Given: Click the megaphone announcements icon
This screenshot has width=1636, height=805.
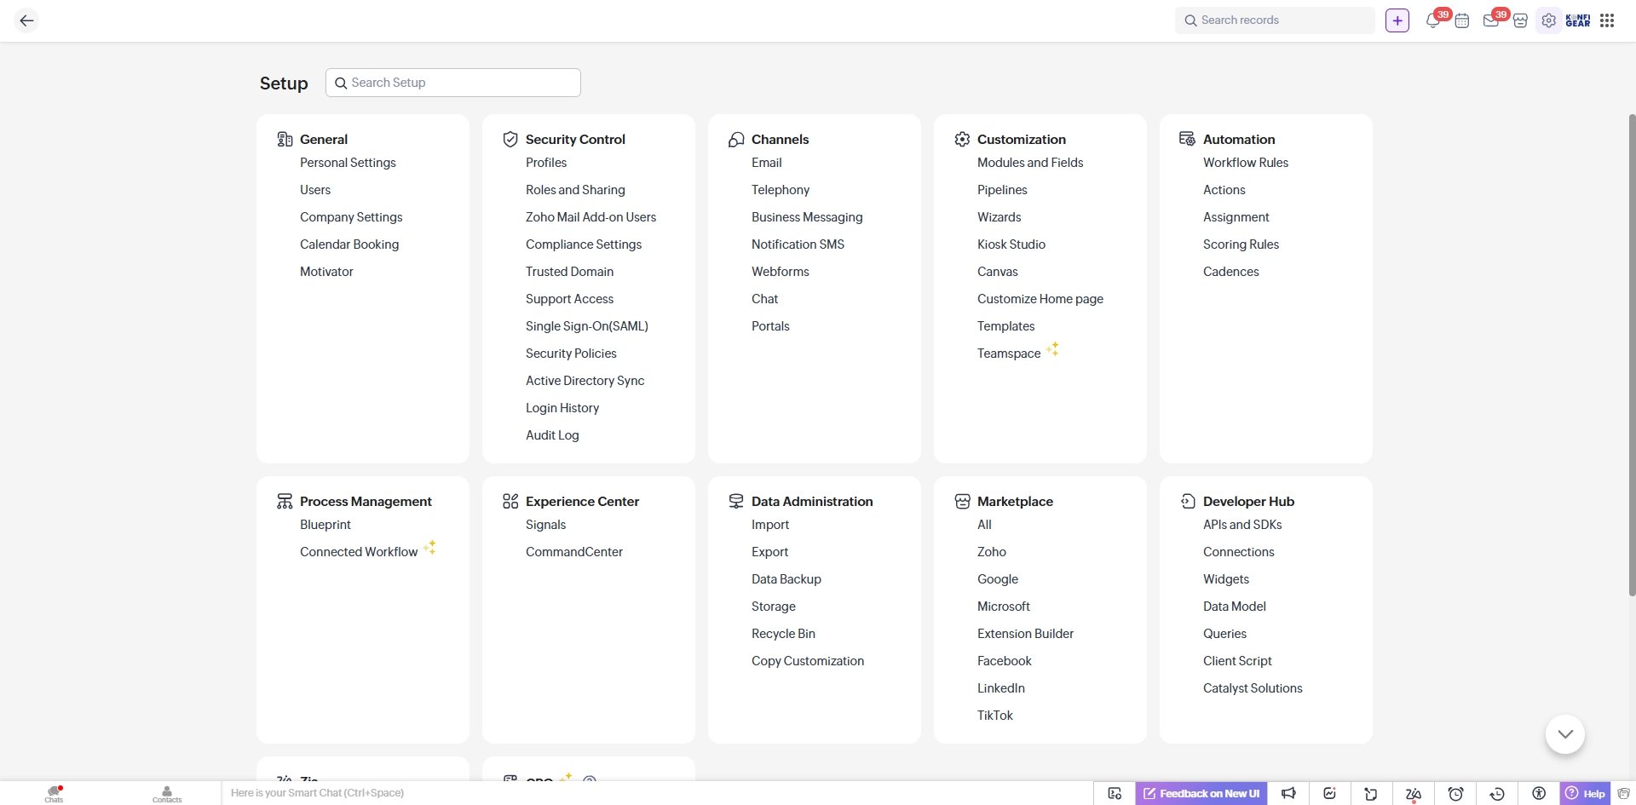Looking at the screenshot, I should pyautogui.click(x=1288, y=792).
